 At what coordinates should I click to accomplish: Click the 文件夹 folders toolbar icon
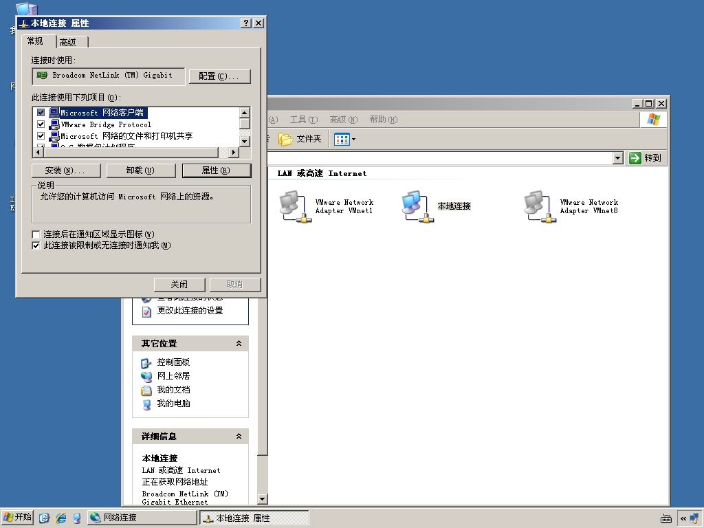click(285, 139)
